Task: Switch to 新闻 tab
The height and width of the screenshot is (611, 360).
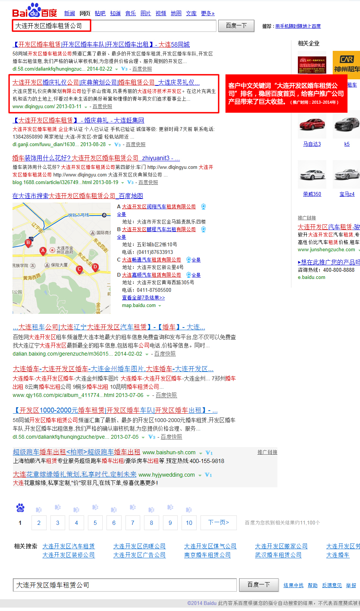Action: [70, 13]
